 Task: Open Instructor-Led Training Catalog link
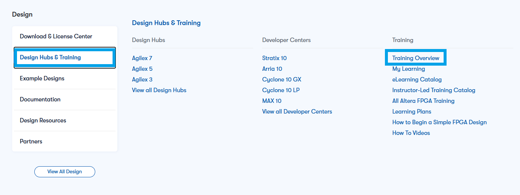click(x=434, y=90)
